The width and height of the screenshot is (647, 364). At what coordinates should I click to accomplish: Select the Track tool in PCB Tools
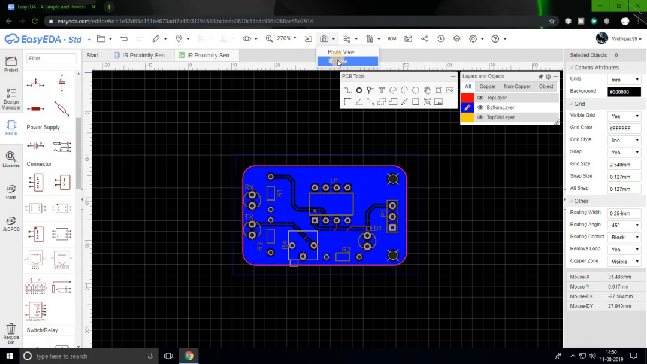347,90
